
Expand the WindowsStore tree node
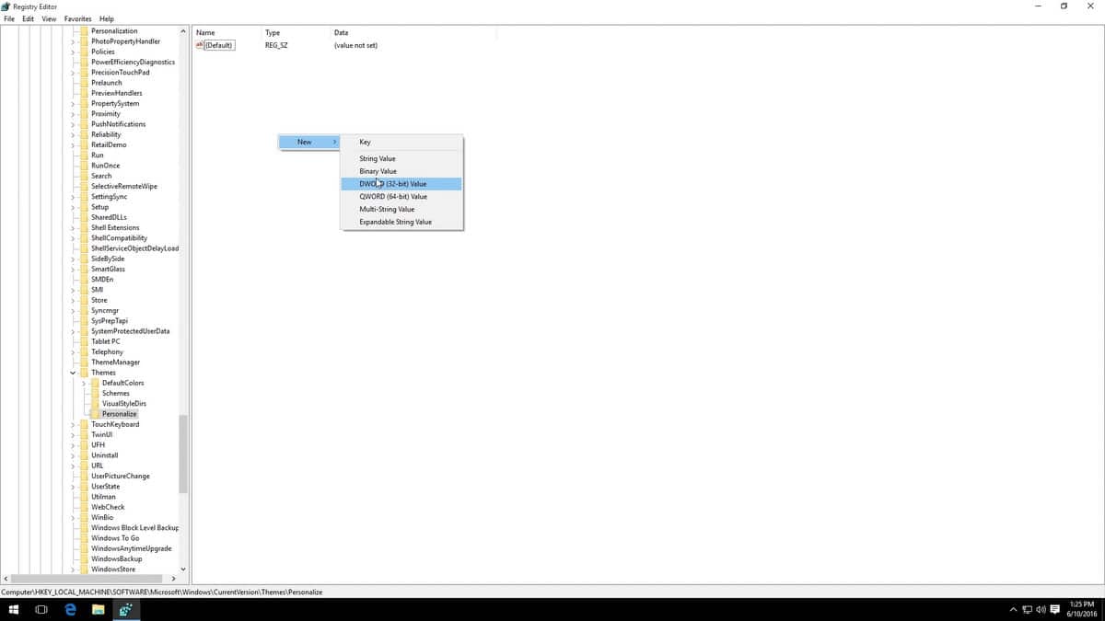pyautogui.click(x=73, y=569)
